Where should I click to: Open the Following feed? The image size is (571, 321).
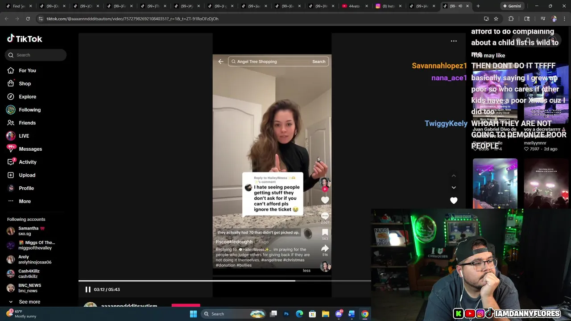coord(29,110)
